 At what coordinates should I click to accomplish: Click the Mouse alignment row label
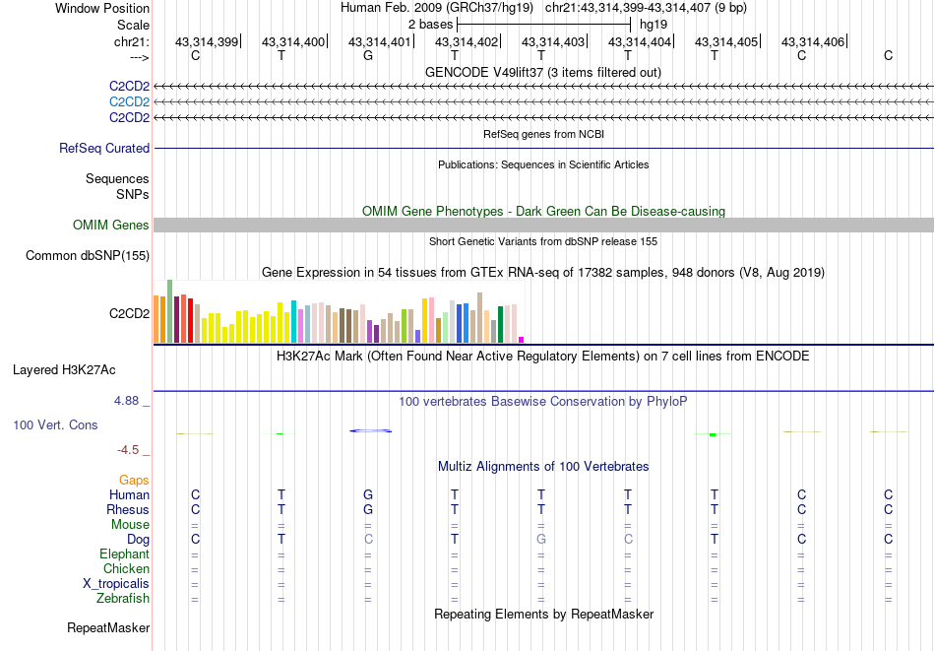pos(130,525)
